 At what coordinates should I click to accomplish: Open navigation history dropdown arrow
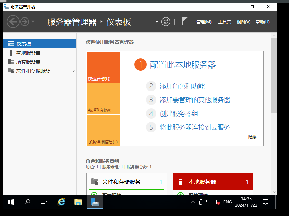tap(33, 22)
